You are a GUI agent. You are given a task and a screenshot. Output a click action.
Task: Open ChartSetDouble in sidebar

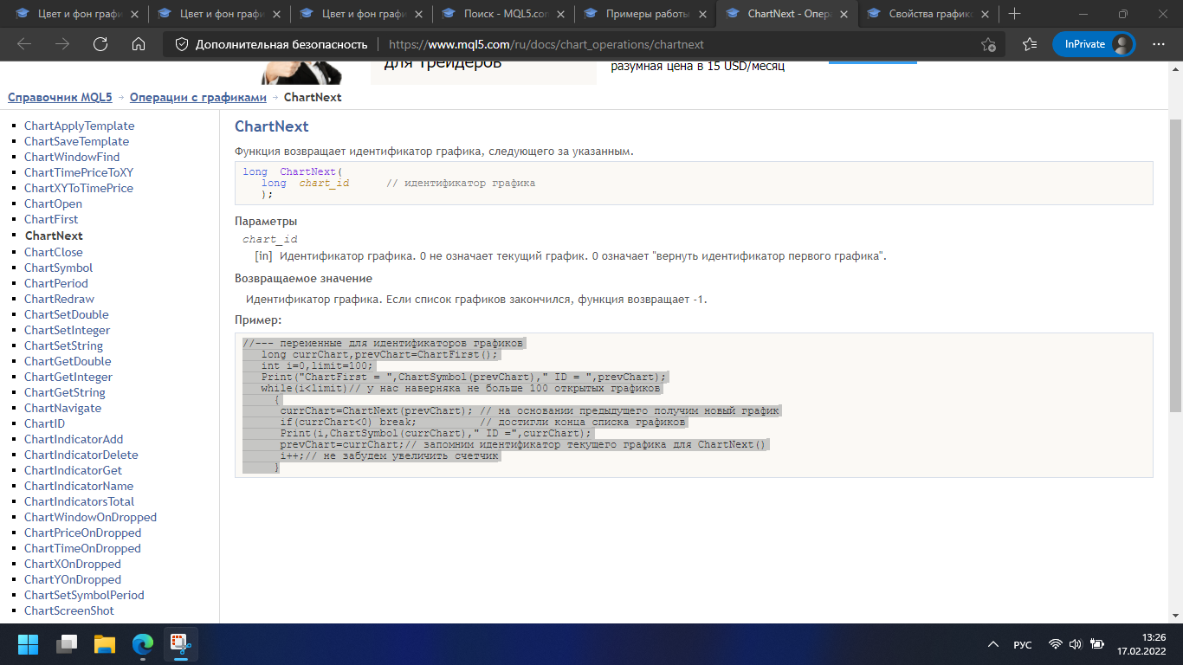(x=67, y=314)
